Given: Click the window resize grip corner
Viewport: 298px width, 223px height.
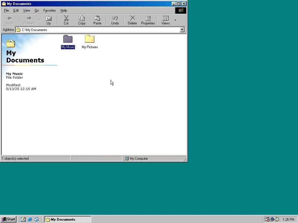Looking at the screenshot, I should click(x=185, y=159).
